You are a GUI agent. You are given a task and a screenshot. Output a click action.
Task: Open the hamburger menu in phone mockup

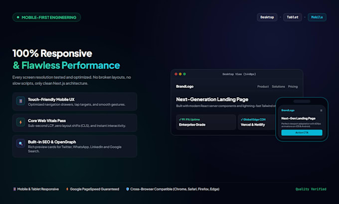pyautogui.click(x=321, y=110)
